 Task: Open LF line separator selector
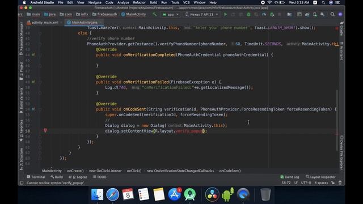(296, 182)
